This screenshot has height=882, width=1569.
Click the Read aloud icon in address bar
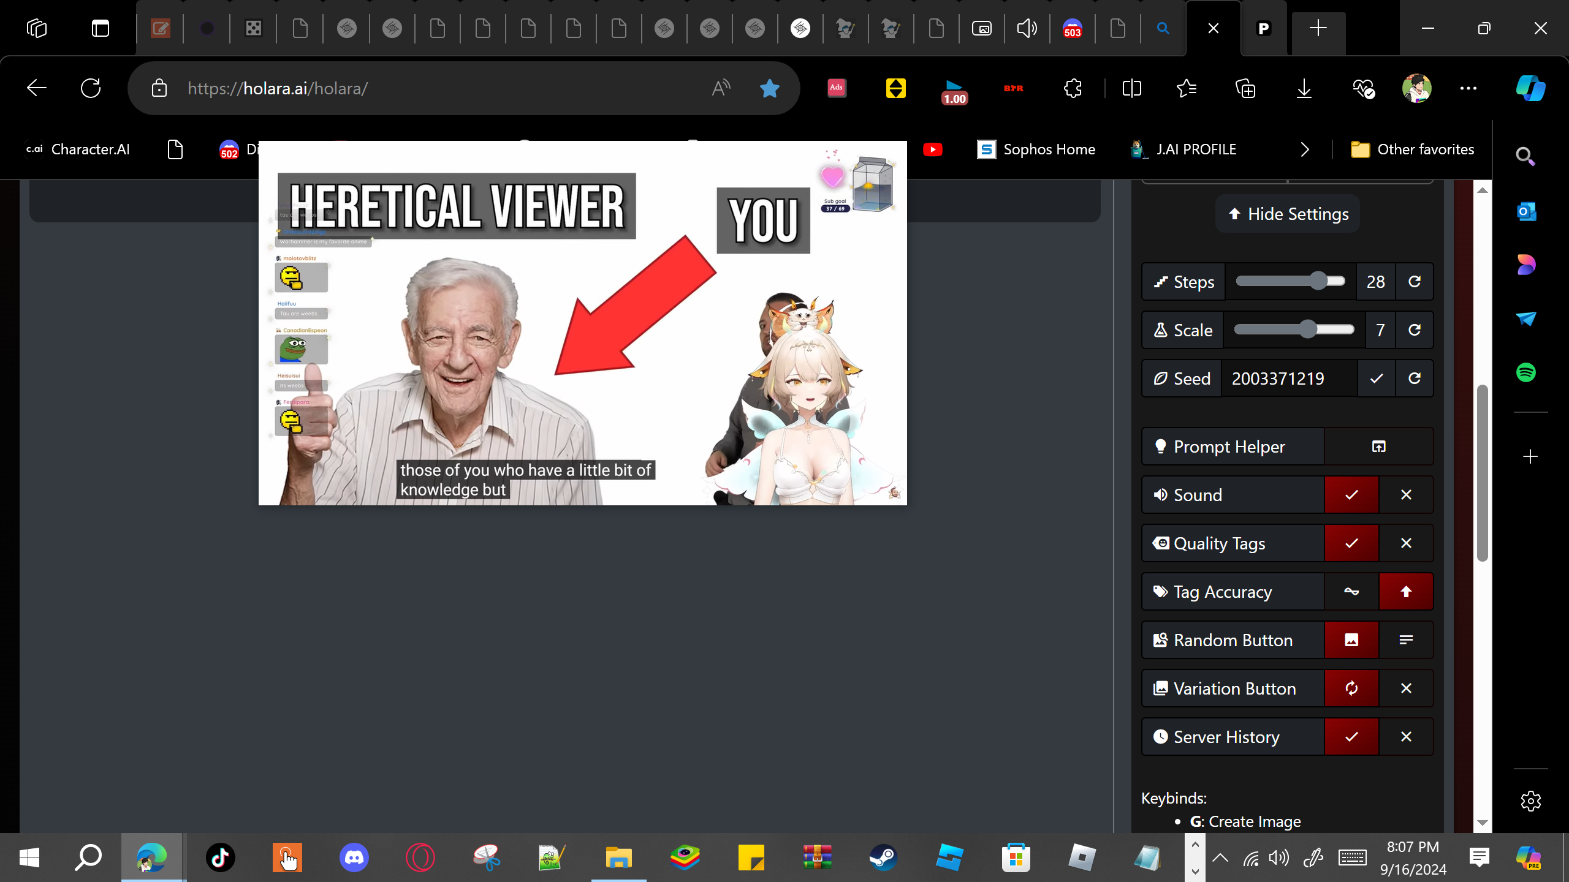pyautogui.click(x=721, y=88)
